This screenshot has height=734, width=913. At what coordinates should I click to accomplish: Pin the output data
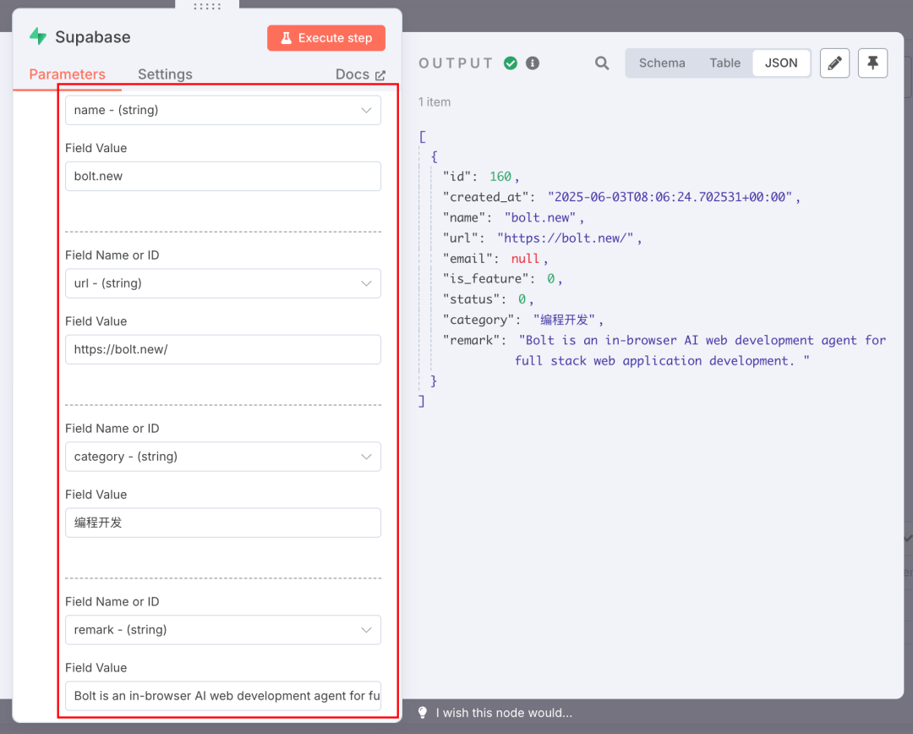(872, 63)
